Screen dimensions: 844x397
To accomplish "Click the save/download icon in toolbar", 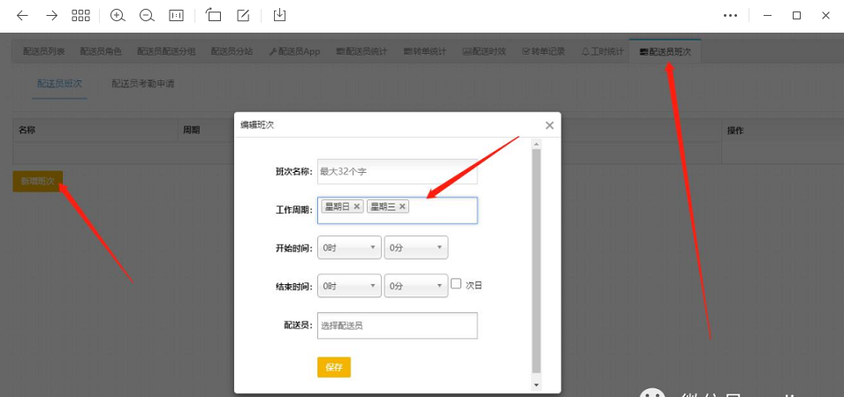I will (x=279, y=15).
